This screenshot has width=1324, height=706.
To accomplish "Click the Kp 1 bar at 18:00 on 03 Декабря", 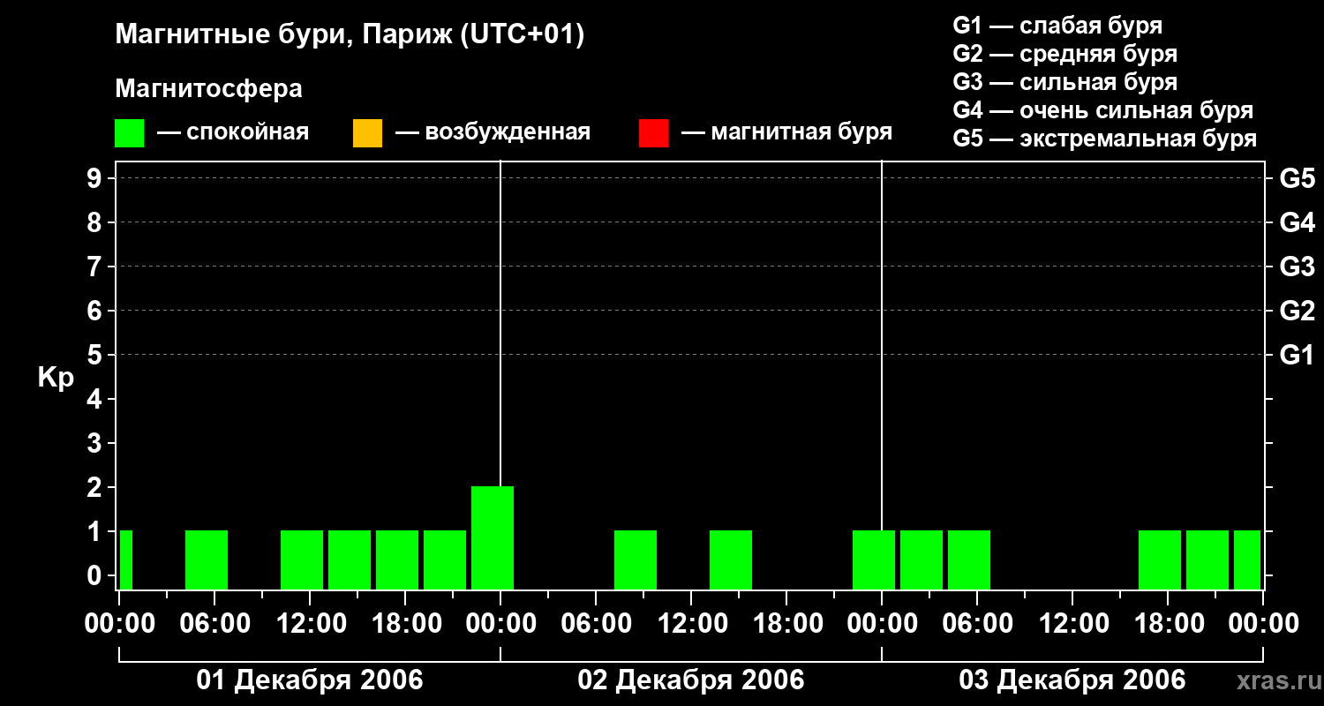I will [1160, 560].
